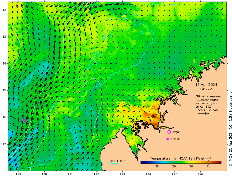Click the latitude axis label -12
The image size is (232, 179).
4,10
